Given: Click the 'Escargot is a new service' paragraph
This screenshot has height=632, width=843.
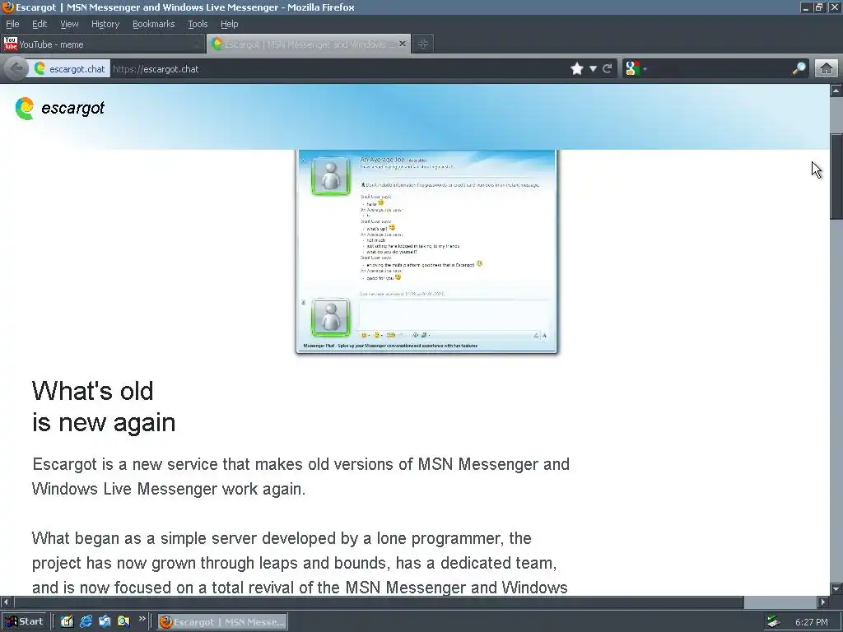Looking at the screenshot, I should [300, 476].
